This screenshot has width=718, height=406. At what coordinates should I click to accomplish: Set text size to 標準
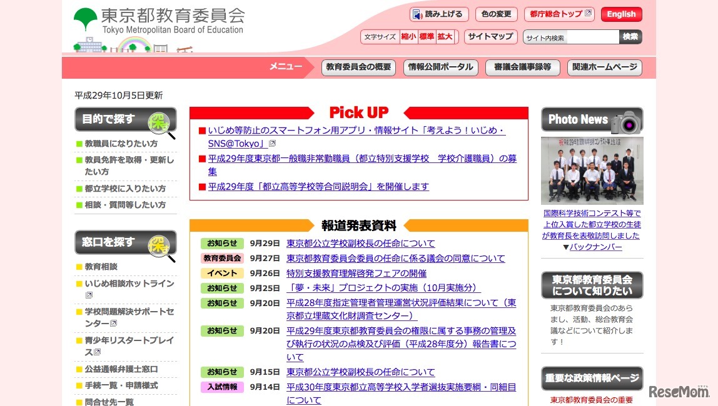(427, 37)
